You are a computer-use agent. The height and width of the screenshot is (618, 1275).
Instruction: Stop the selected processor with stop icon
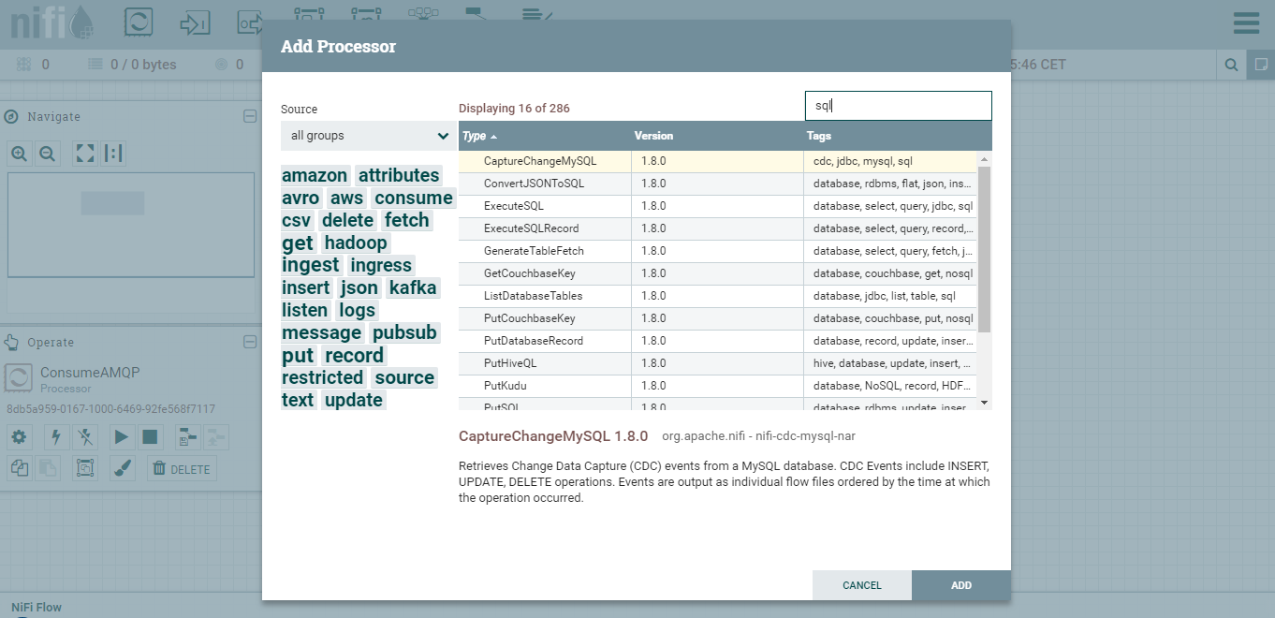150,436
